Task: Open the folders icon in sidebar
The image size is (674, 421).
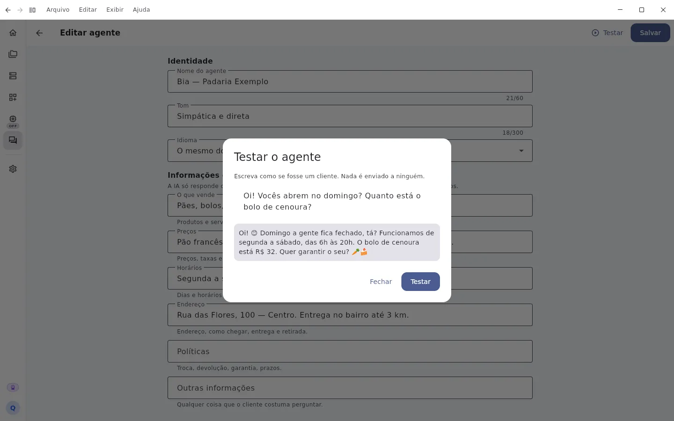Action: (13, 54)
